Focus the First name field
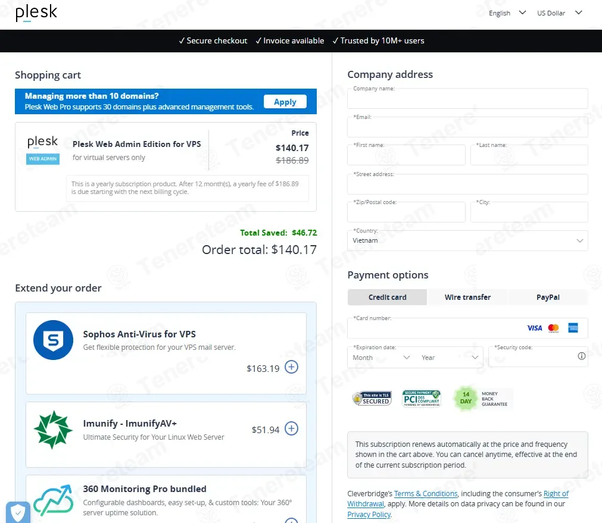602x523 pixels. (x=406, y=155)
